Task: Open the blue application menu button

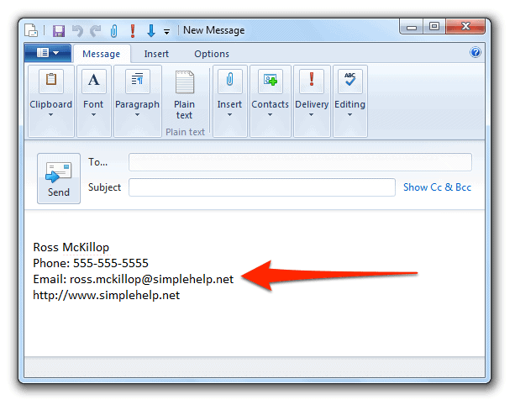Action: coord(47,54)
